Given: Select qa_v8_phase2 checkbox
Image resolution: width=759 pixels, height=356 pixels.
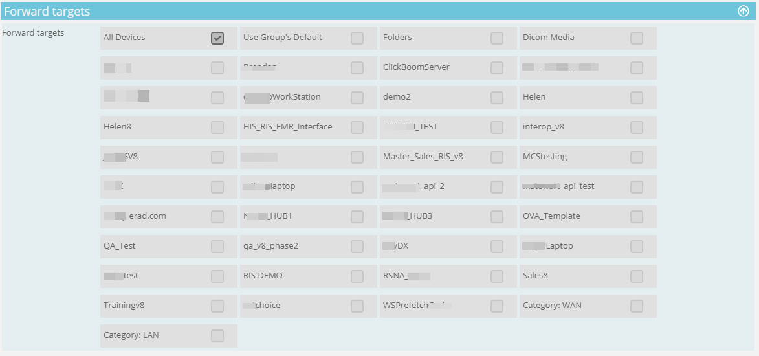Looking at the screenshot, I should tap(357, 247).
